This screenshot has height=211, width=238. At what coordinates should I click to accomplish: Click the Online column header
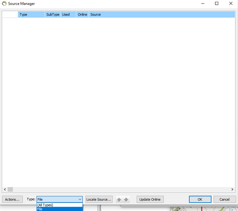click(x=83, y=15)
